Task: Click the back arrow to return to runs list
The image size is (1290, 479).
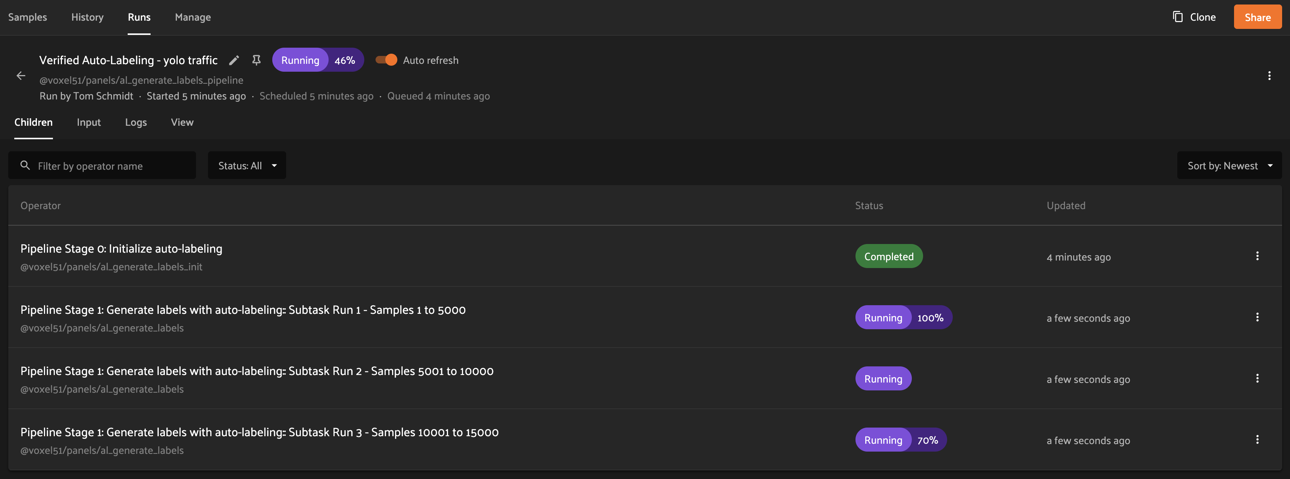Action: [21, 75]
